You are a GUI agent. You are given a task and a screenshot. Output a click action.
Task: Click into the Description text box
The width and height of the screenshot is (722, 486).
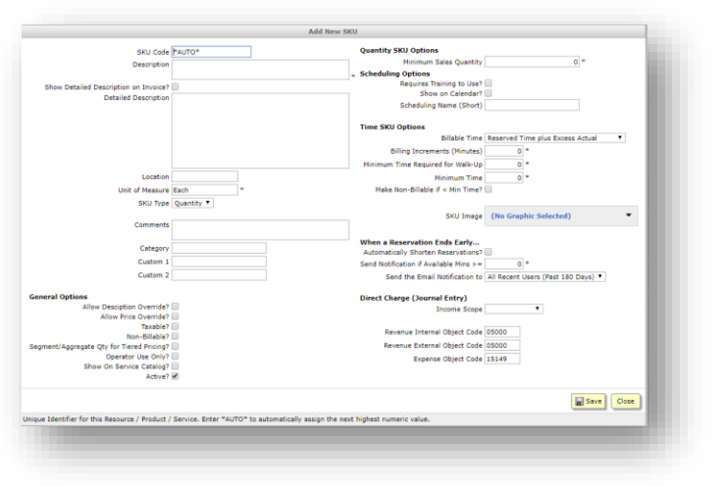click(260, 70)
